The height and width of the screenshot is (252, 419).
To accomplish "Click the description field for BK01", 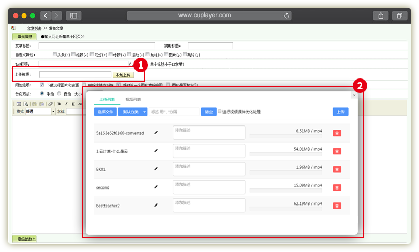I will tap(209, 169).
